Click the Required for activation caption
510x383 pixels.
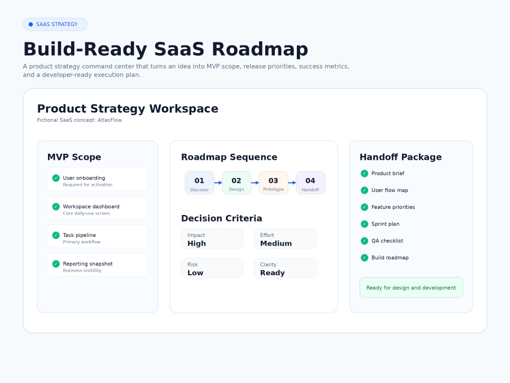[88, 185]
